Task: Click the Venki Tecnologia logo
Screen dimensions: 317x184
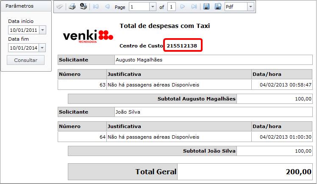Action: [88, 36]
